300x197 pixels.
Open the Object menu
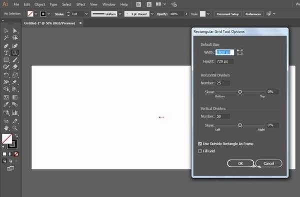tap(39, 4)
